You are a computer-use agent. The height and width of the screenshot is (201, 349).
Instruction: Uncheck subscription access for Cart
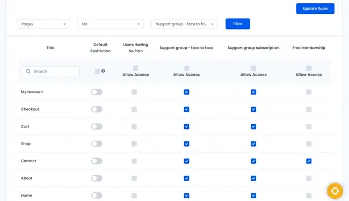tap(253, 127)
